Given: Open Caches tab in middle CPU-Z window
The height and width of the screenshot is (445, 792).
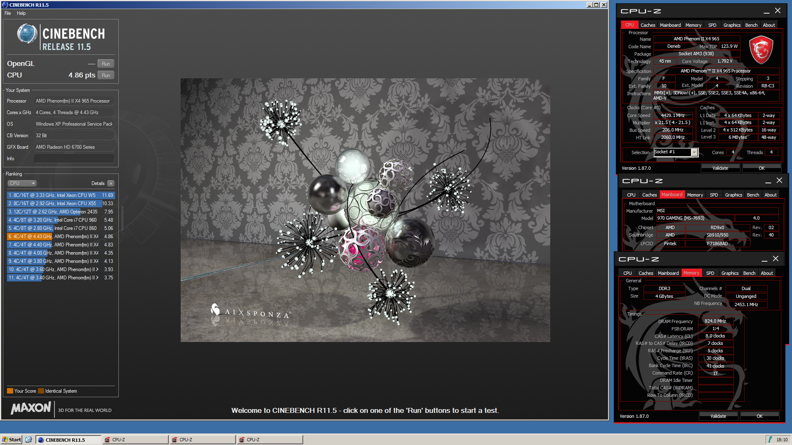Looking at the screenshot, I should (x=649, y=195).
